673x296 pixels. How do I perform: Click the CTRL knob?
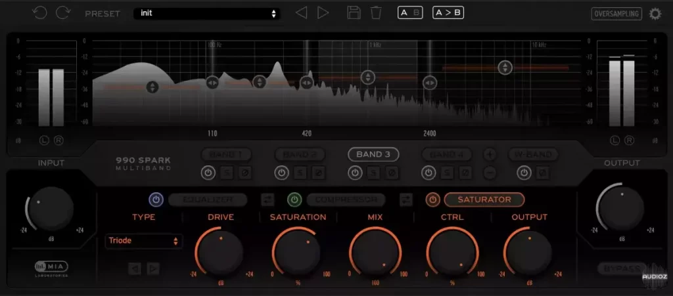452,253
